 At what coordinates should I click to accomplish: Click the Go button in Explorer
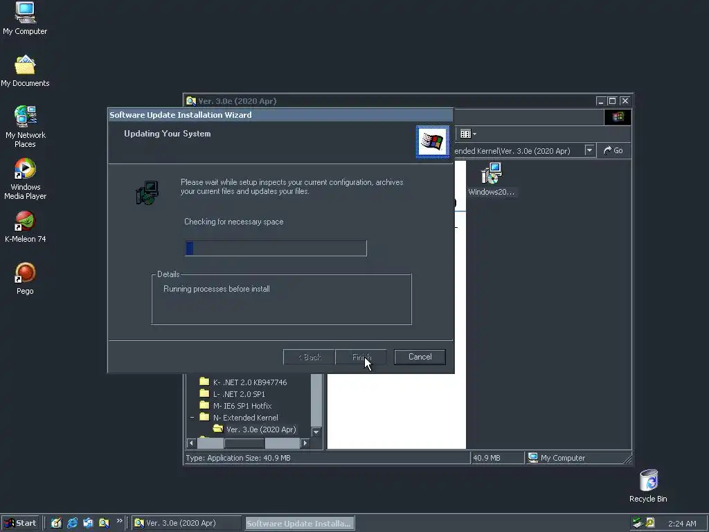[x=613, y=150]
